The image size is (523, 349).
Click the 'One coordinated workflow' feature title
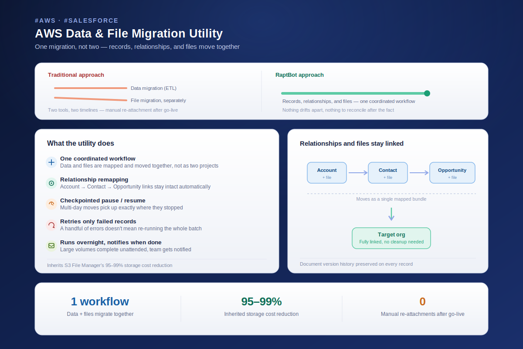click(98, 159)
